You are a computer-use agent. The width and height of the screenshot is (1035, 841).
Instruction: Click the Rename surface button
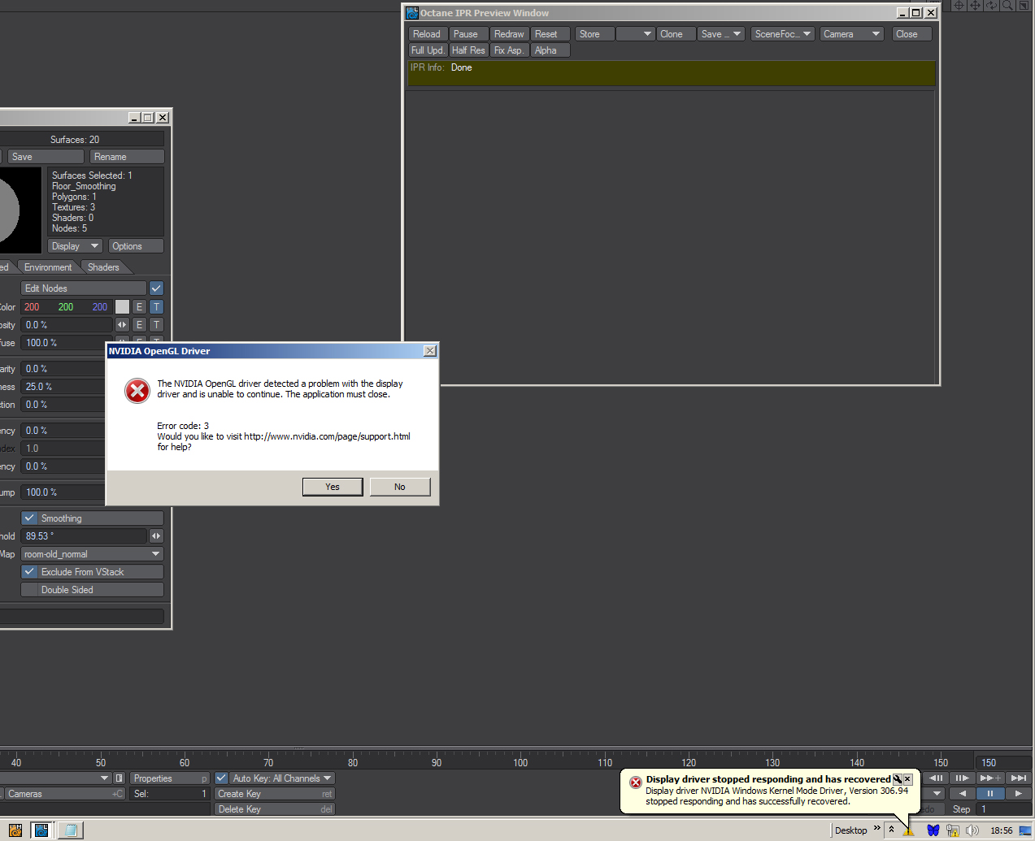coord(127,157)
